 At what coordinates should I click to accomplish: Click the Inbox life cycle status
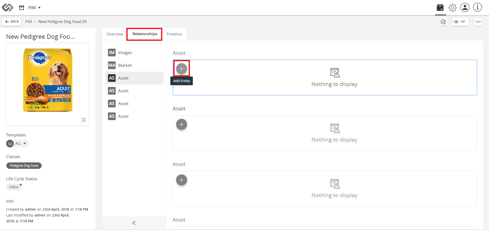coord(14,187)
